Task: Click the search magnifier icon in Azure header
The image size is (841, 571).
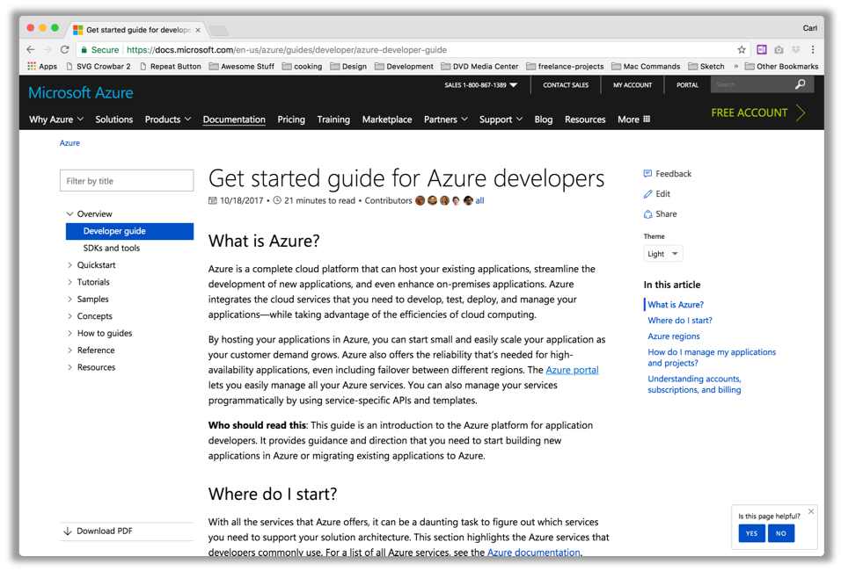Action: point(801,84)
